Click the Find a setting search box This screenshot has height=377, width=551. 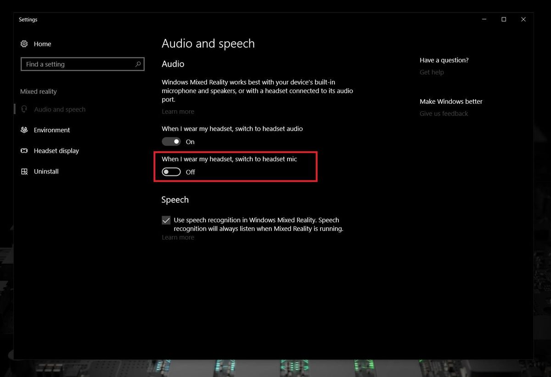coord(78,64)
